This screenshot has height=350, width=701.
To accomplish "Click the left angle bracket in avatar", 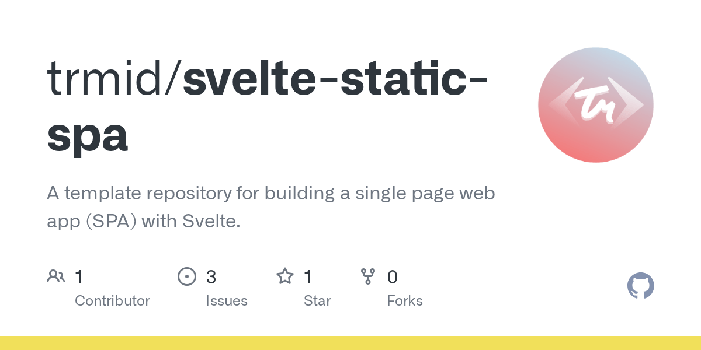I will [x=561, y=106].
